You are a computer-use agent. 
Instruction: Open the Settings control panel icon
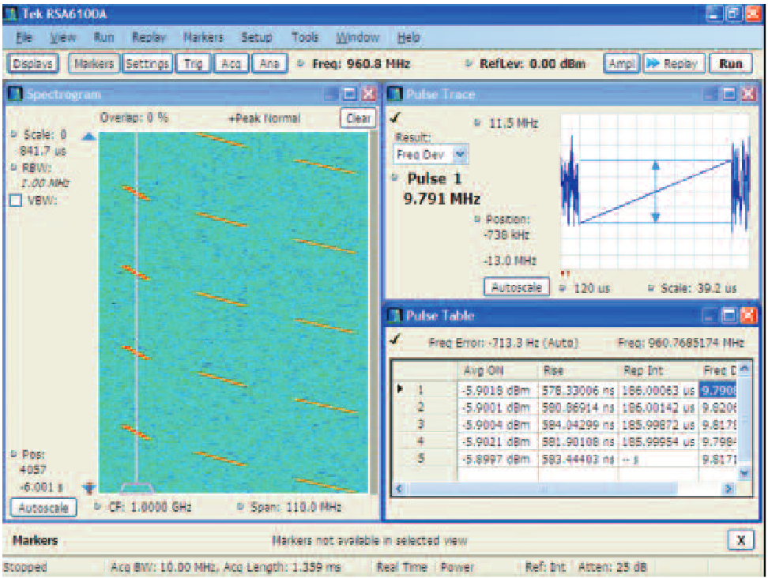(148, 65)
